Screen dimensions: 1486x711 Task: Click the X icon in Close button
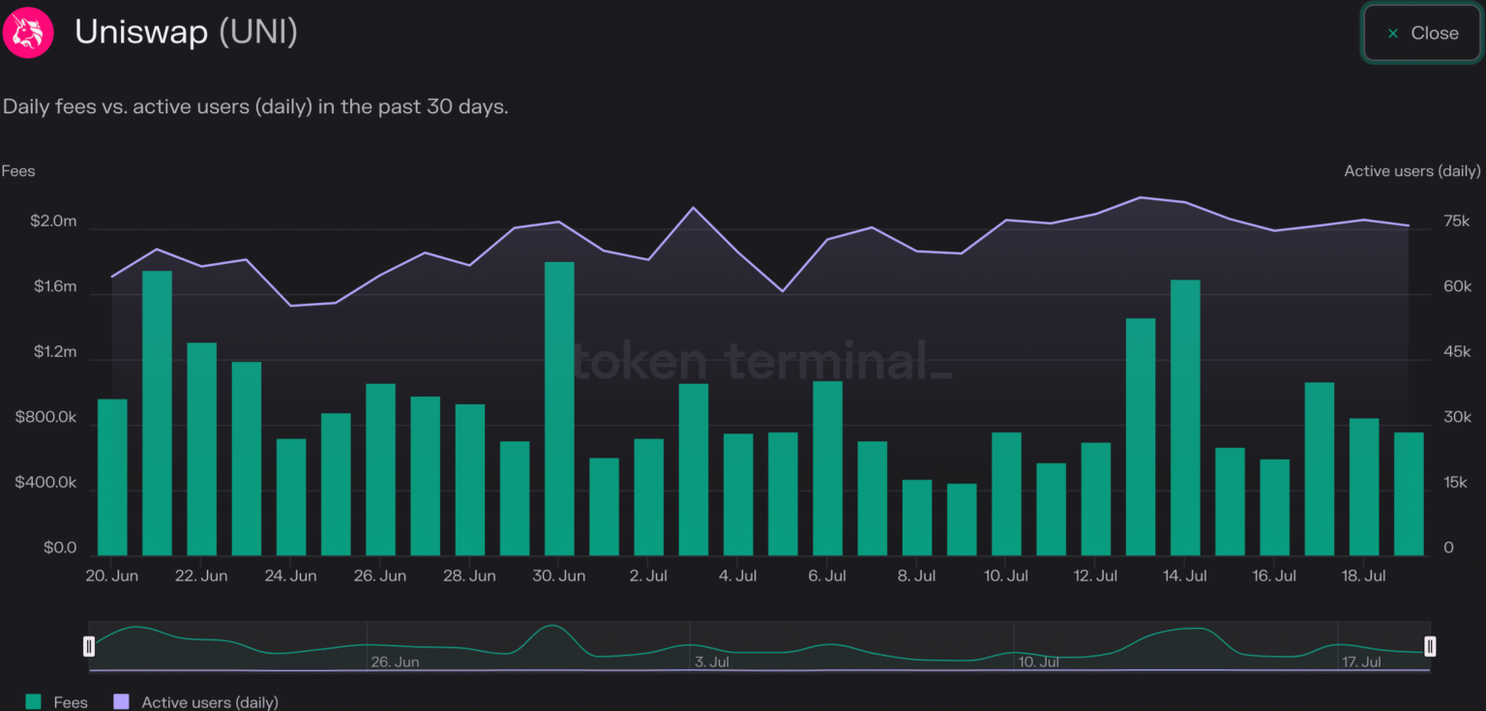(1393, 34)
